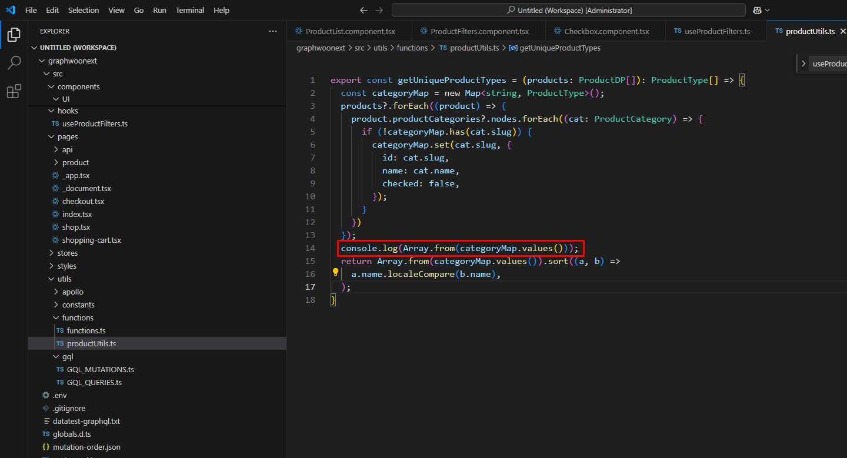Switch to the useProductFilters.ts tab
This screenshot has height=458, width=847.
[717, 31]
